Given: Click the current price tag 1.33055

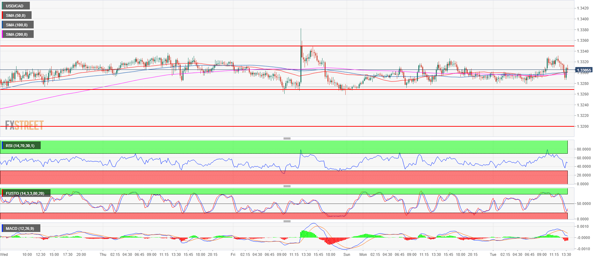Looking at the screenshot, I should [584, 70].
